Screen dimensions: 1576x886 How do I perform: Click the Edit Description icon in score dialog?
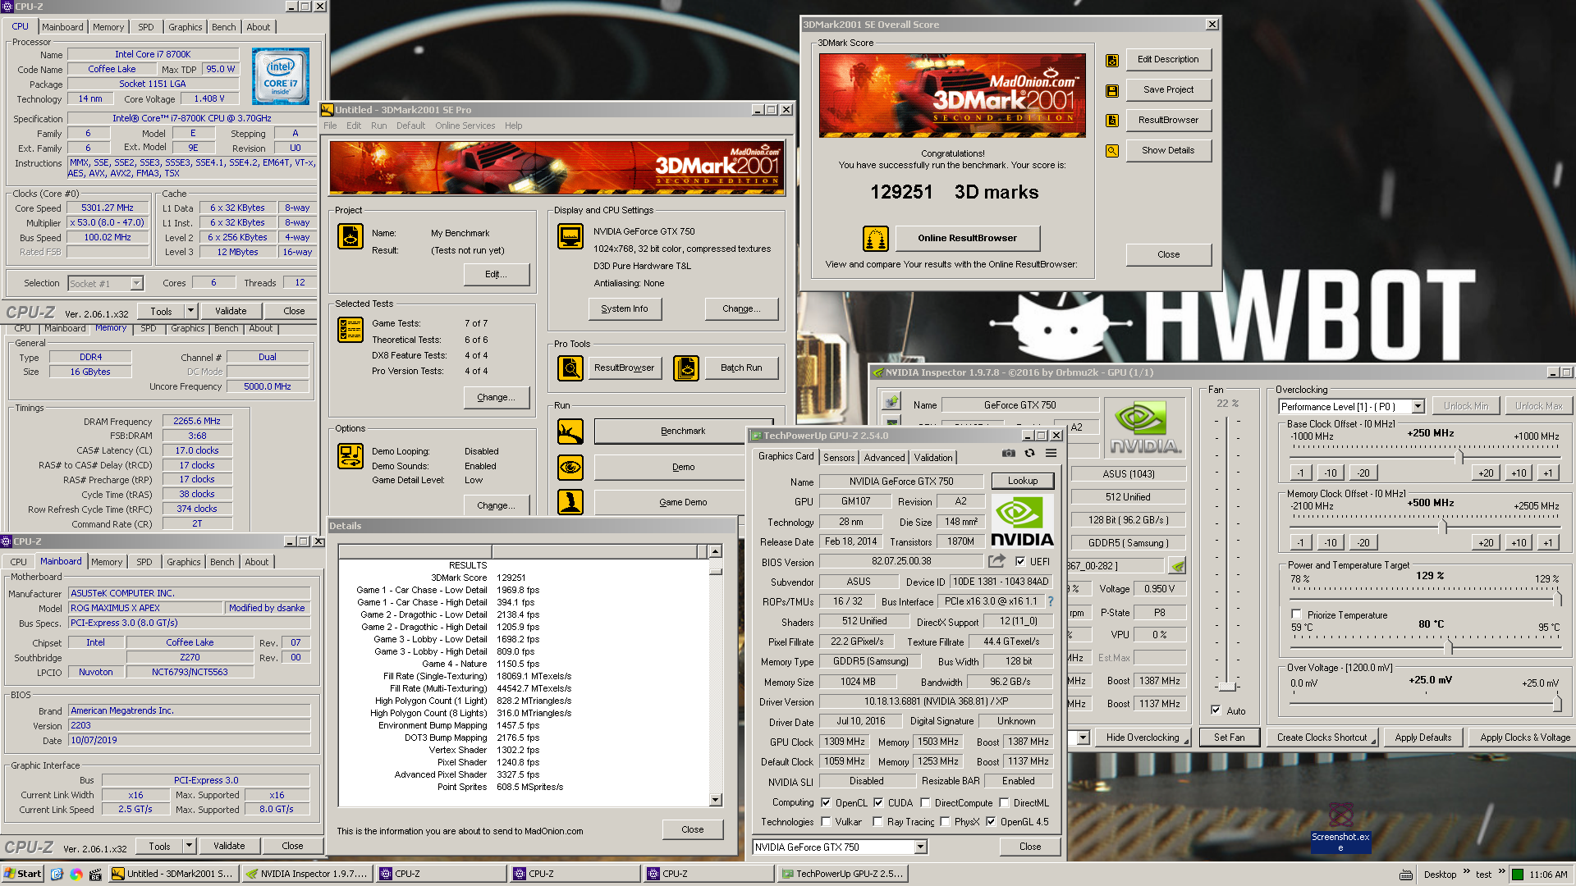click(x=1112, y=60)
